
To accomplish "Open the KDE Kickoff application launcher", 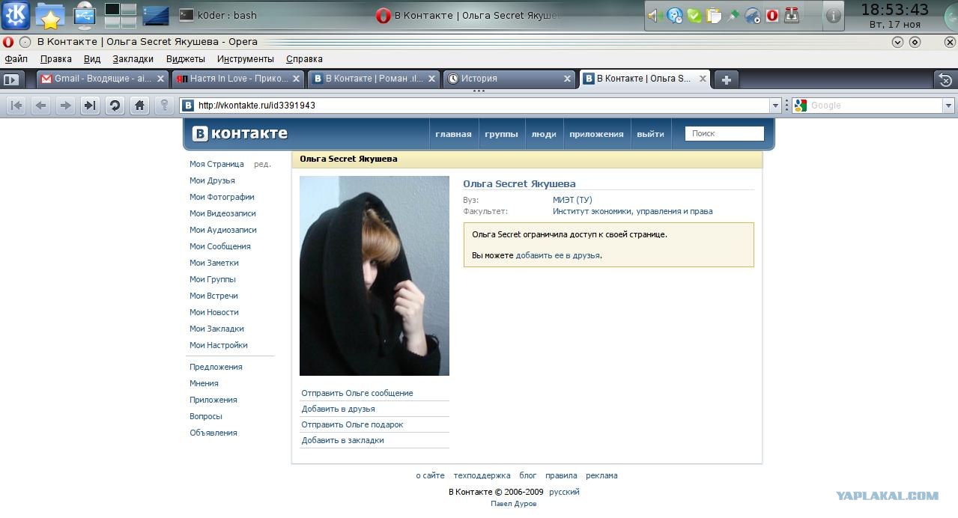I will [x=16, y=15].
